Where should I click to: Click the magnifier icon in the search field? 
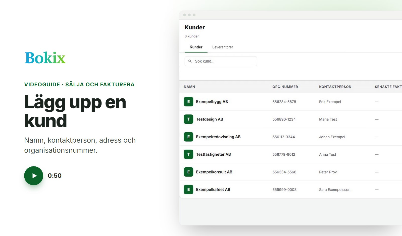[x=190, y=61]
